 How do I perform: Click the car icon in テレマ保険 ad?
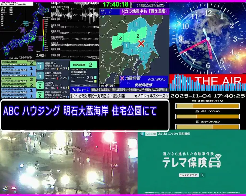(x=215, y=161)
